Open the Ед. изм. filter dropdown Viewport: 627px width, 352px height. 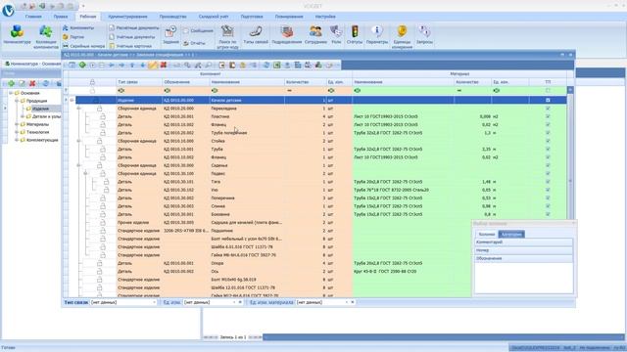[234, 302]
